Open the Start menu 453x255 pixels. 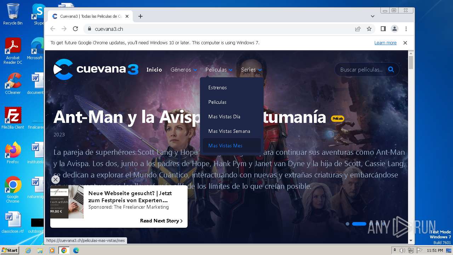(x=10, y=250)
